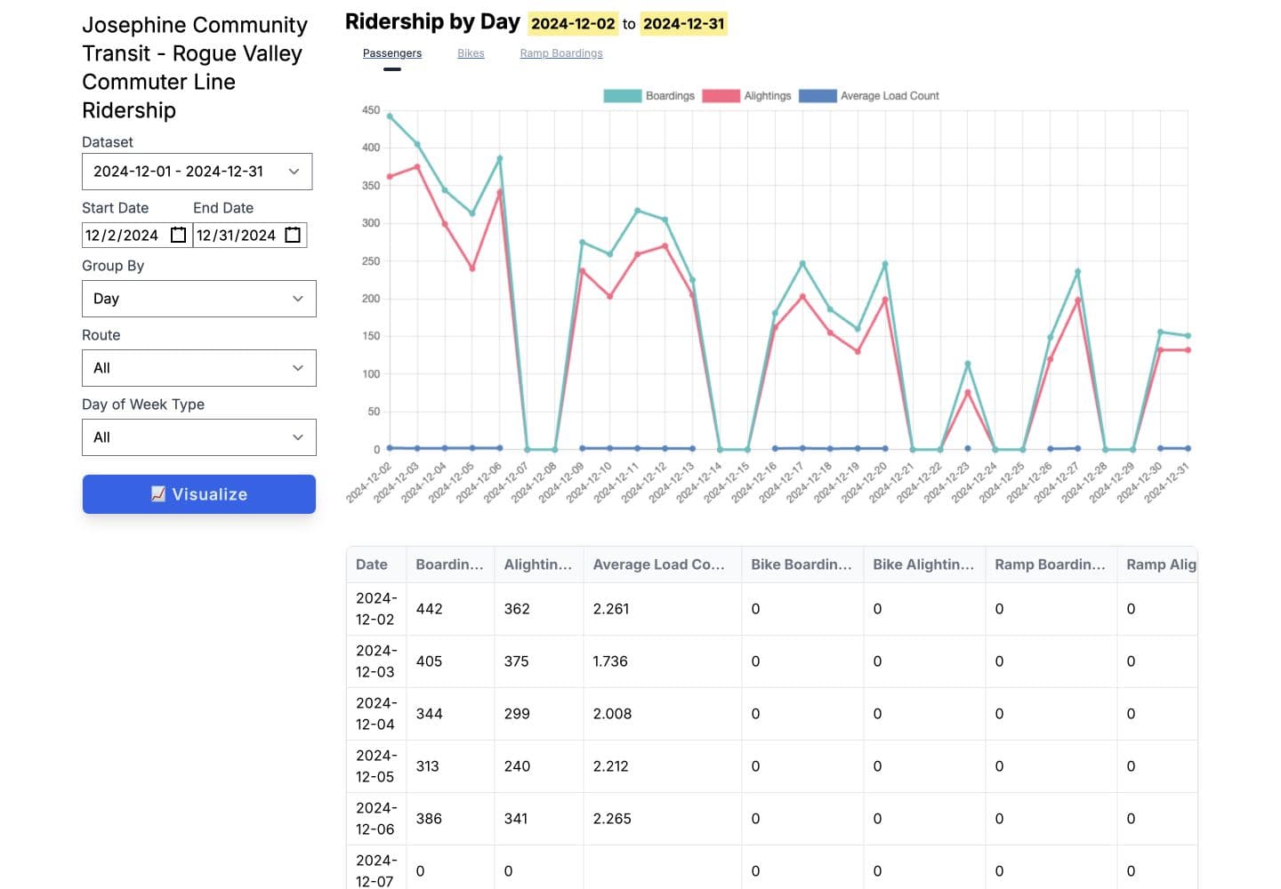Image resolution: width=1281 pixels, height=889 pixels.
Task: Select the 2024-12-02 date cell
Action: 376,609
